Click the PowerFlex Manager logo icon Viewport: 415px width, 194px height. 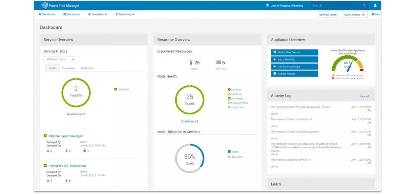[45, 5]
